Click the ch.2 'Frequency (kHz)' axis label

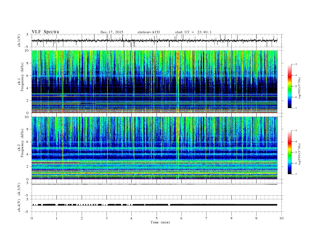pos(22,143)
